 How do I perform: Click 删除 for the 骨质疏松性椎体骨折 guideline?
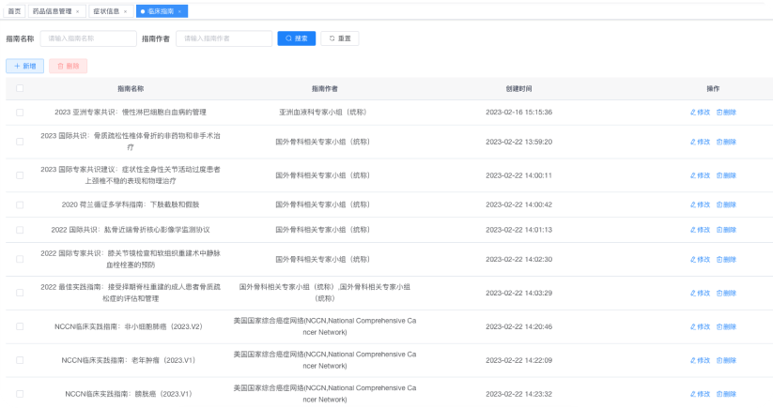[x=726, y=142]
